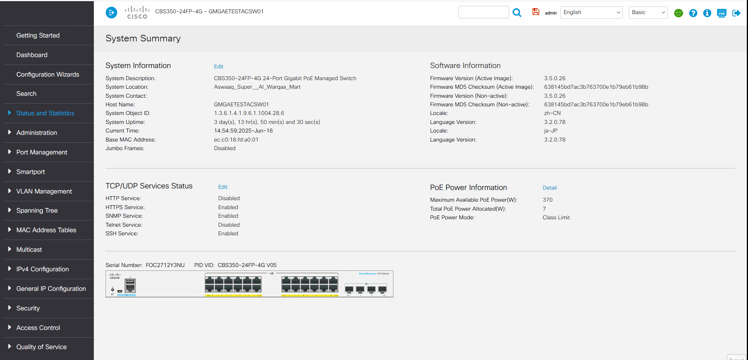The image size is (748, 360).
Task: Select serial number FOC2712Y3NU
Action: (165, 265)
